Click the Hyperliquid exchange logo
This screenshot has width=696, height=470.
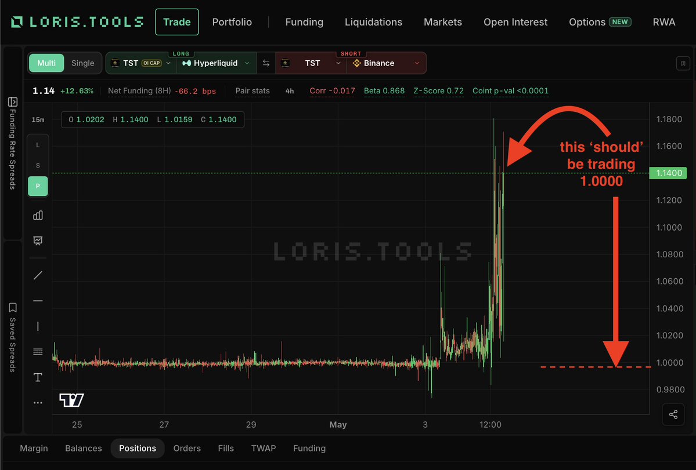186,63
